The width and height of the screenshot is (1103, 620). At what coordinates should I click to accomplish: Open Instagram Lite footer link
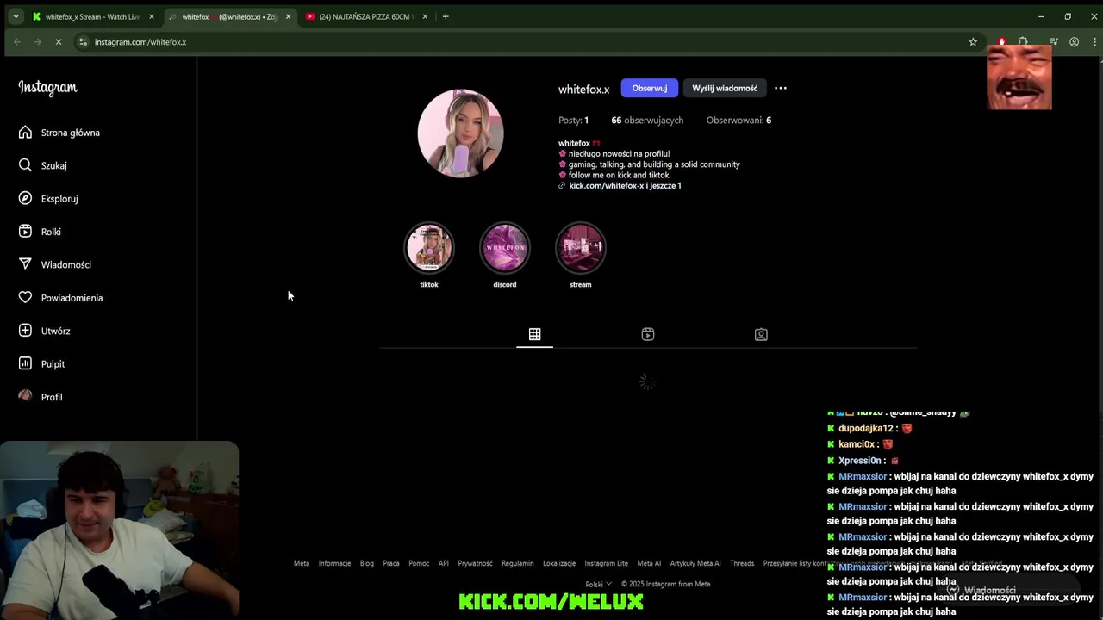pos(607,563)
